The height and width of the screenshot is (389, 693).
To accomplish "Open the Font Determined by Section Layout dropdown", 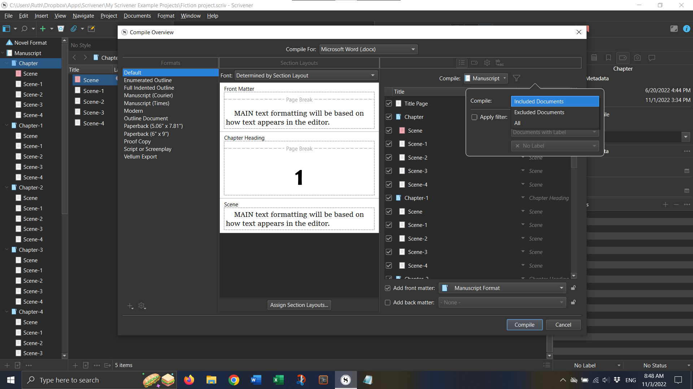I will (x=306, y=76).
